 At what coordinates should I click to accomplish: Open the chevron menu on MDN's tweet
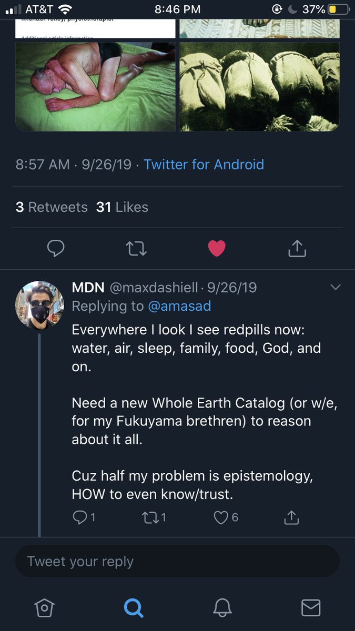(x=335, y=287)
